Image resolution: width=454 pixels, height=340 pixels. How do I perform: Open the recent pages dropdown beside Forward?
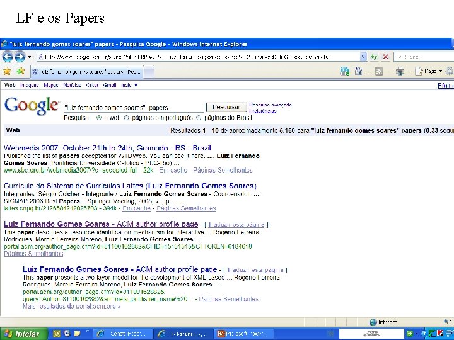29,57
